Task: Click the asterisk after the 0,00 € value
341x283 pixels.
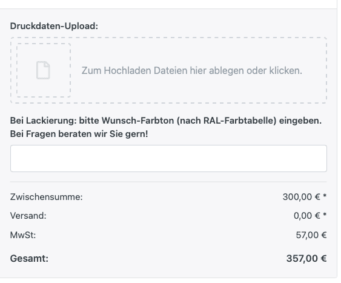Action: pos(325,215)
